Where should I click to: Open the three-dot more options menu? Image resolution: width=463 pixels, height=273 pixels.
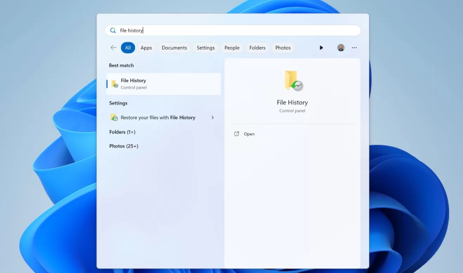tap(354, 48)
